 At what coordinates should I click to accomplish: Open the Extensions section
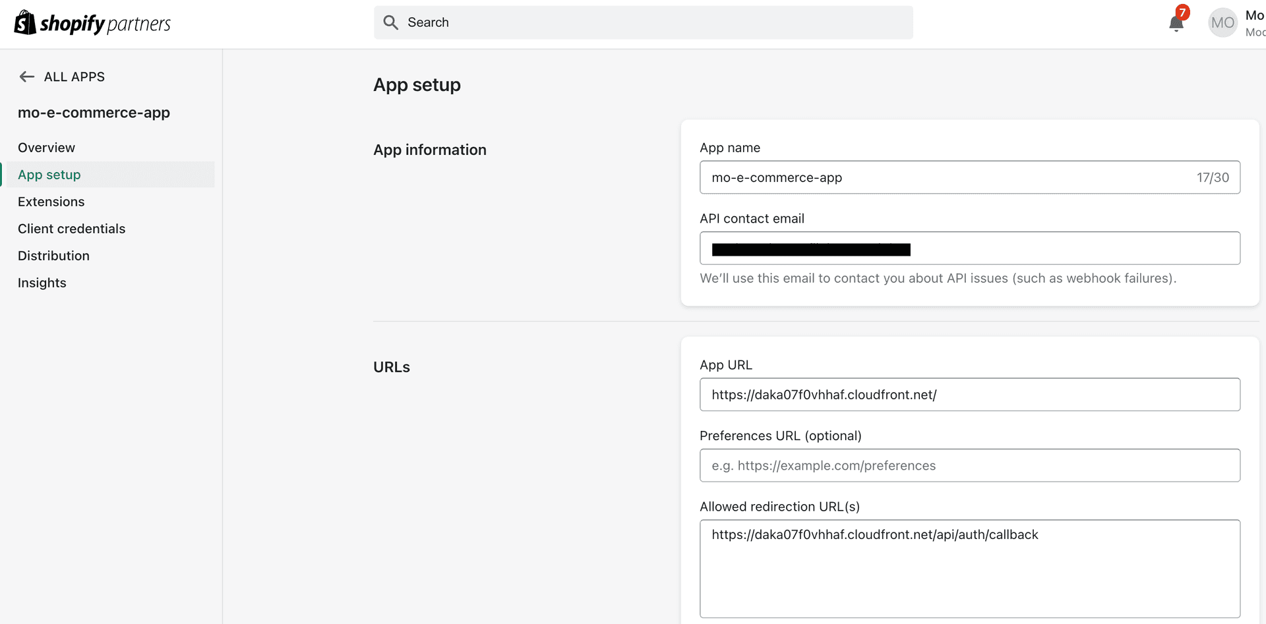51,202
